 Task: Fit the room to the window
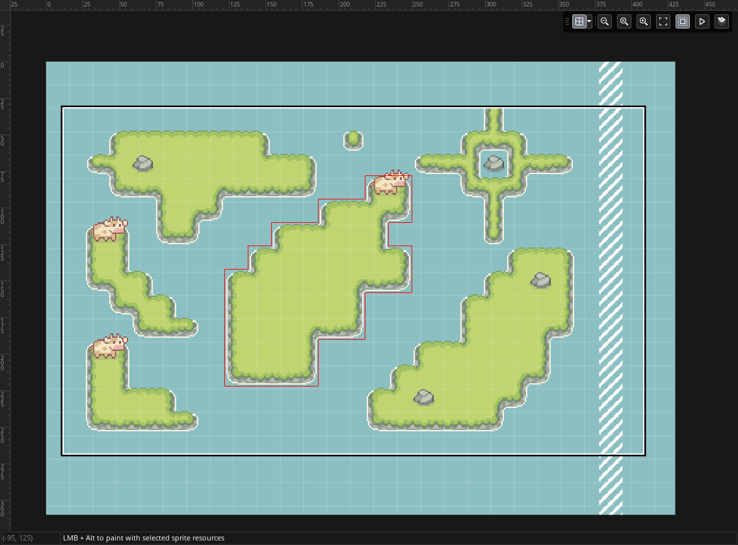(x=663, y=21)
